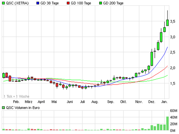Click the 2,0 price axis value

tap(173, 68)
